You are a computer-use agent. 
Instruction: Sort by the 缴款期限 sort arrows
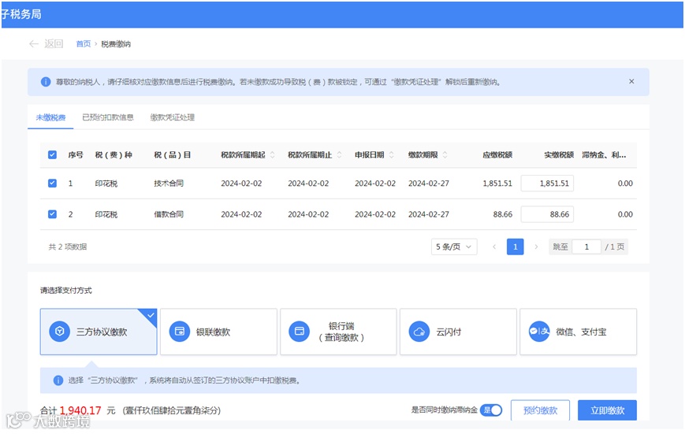(x=445, y=154)
